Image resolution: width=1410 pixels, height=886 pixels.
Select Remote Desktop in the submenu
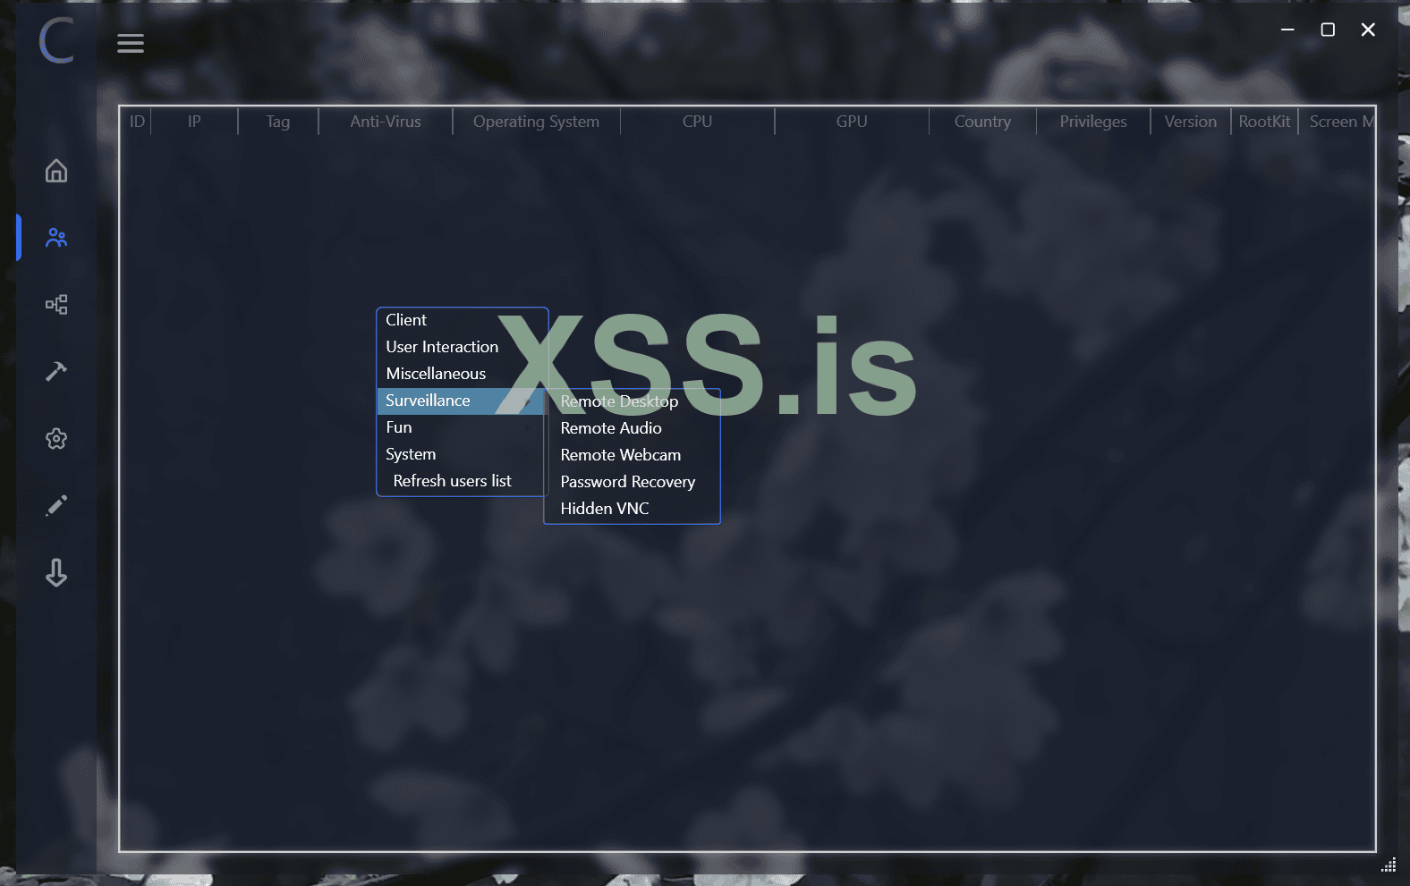point(632,401)
